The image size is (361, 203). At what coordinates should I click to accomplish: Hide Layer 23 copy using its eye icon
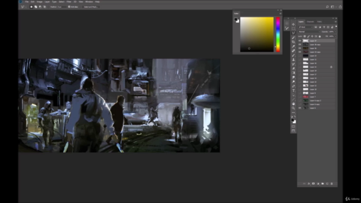click(x=300, y=52)
